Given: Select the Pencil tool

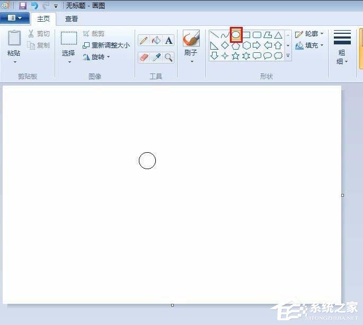Looking at the screenshot, I should [x=144, y=40].
